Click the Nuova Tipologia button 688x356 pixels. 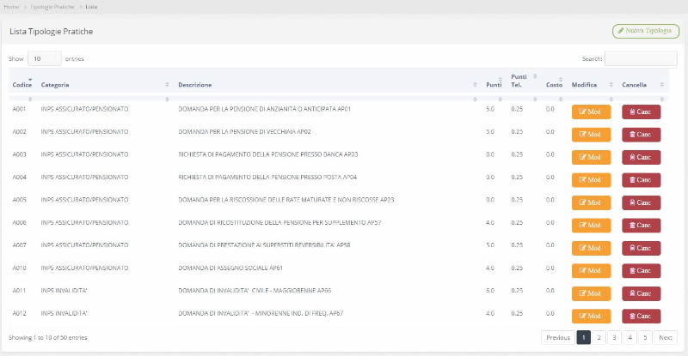coord(646,31)
